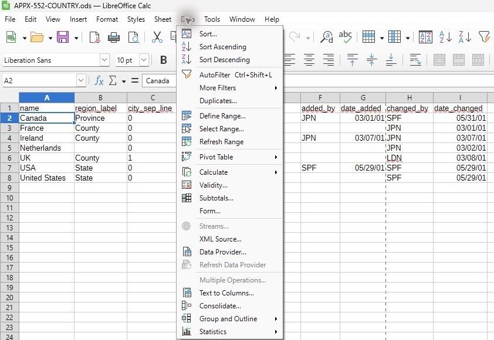Viewport: 494px width, 340px height.
Task: Click the Open folder icon
Action: click(37, 37)
